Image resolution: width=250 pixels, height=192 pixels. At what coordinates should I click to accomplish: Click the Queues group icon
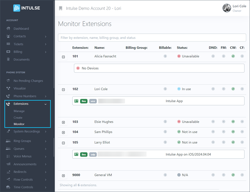(x=8, y=148)
